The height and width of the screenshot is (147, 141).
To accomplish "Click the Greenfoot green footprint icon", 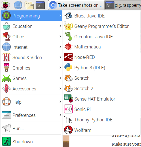I will point(68,36).
